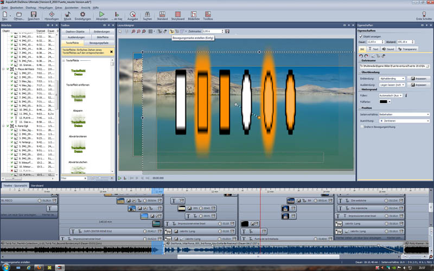Enable 'Drehe in Bewegungsrichtung' checkbox
434x271 pixels.
(362, 126)
